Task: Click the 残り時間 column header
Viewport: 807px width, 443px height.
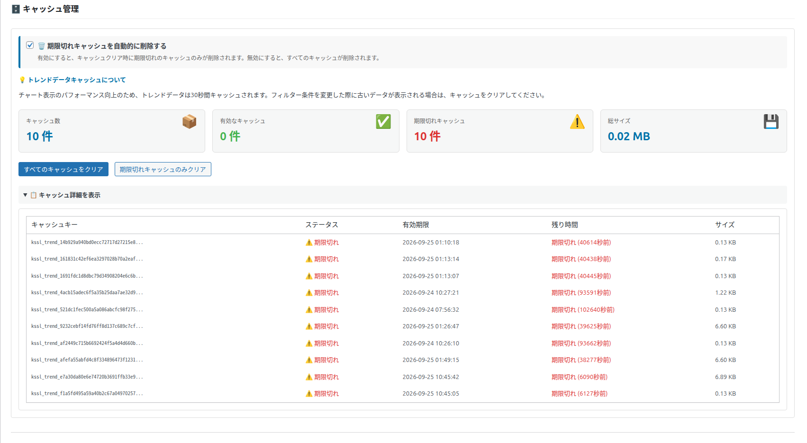Action: 565,225
